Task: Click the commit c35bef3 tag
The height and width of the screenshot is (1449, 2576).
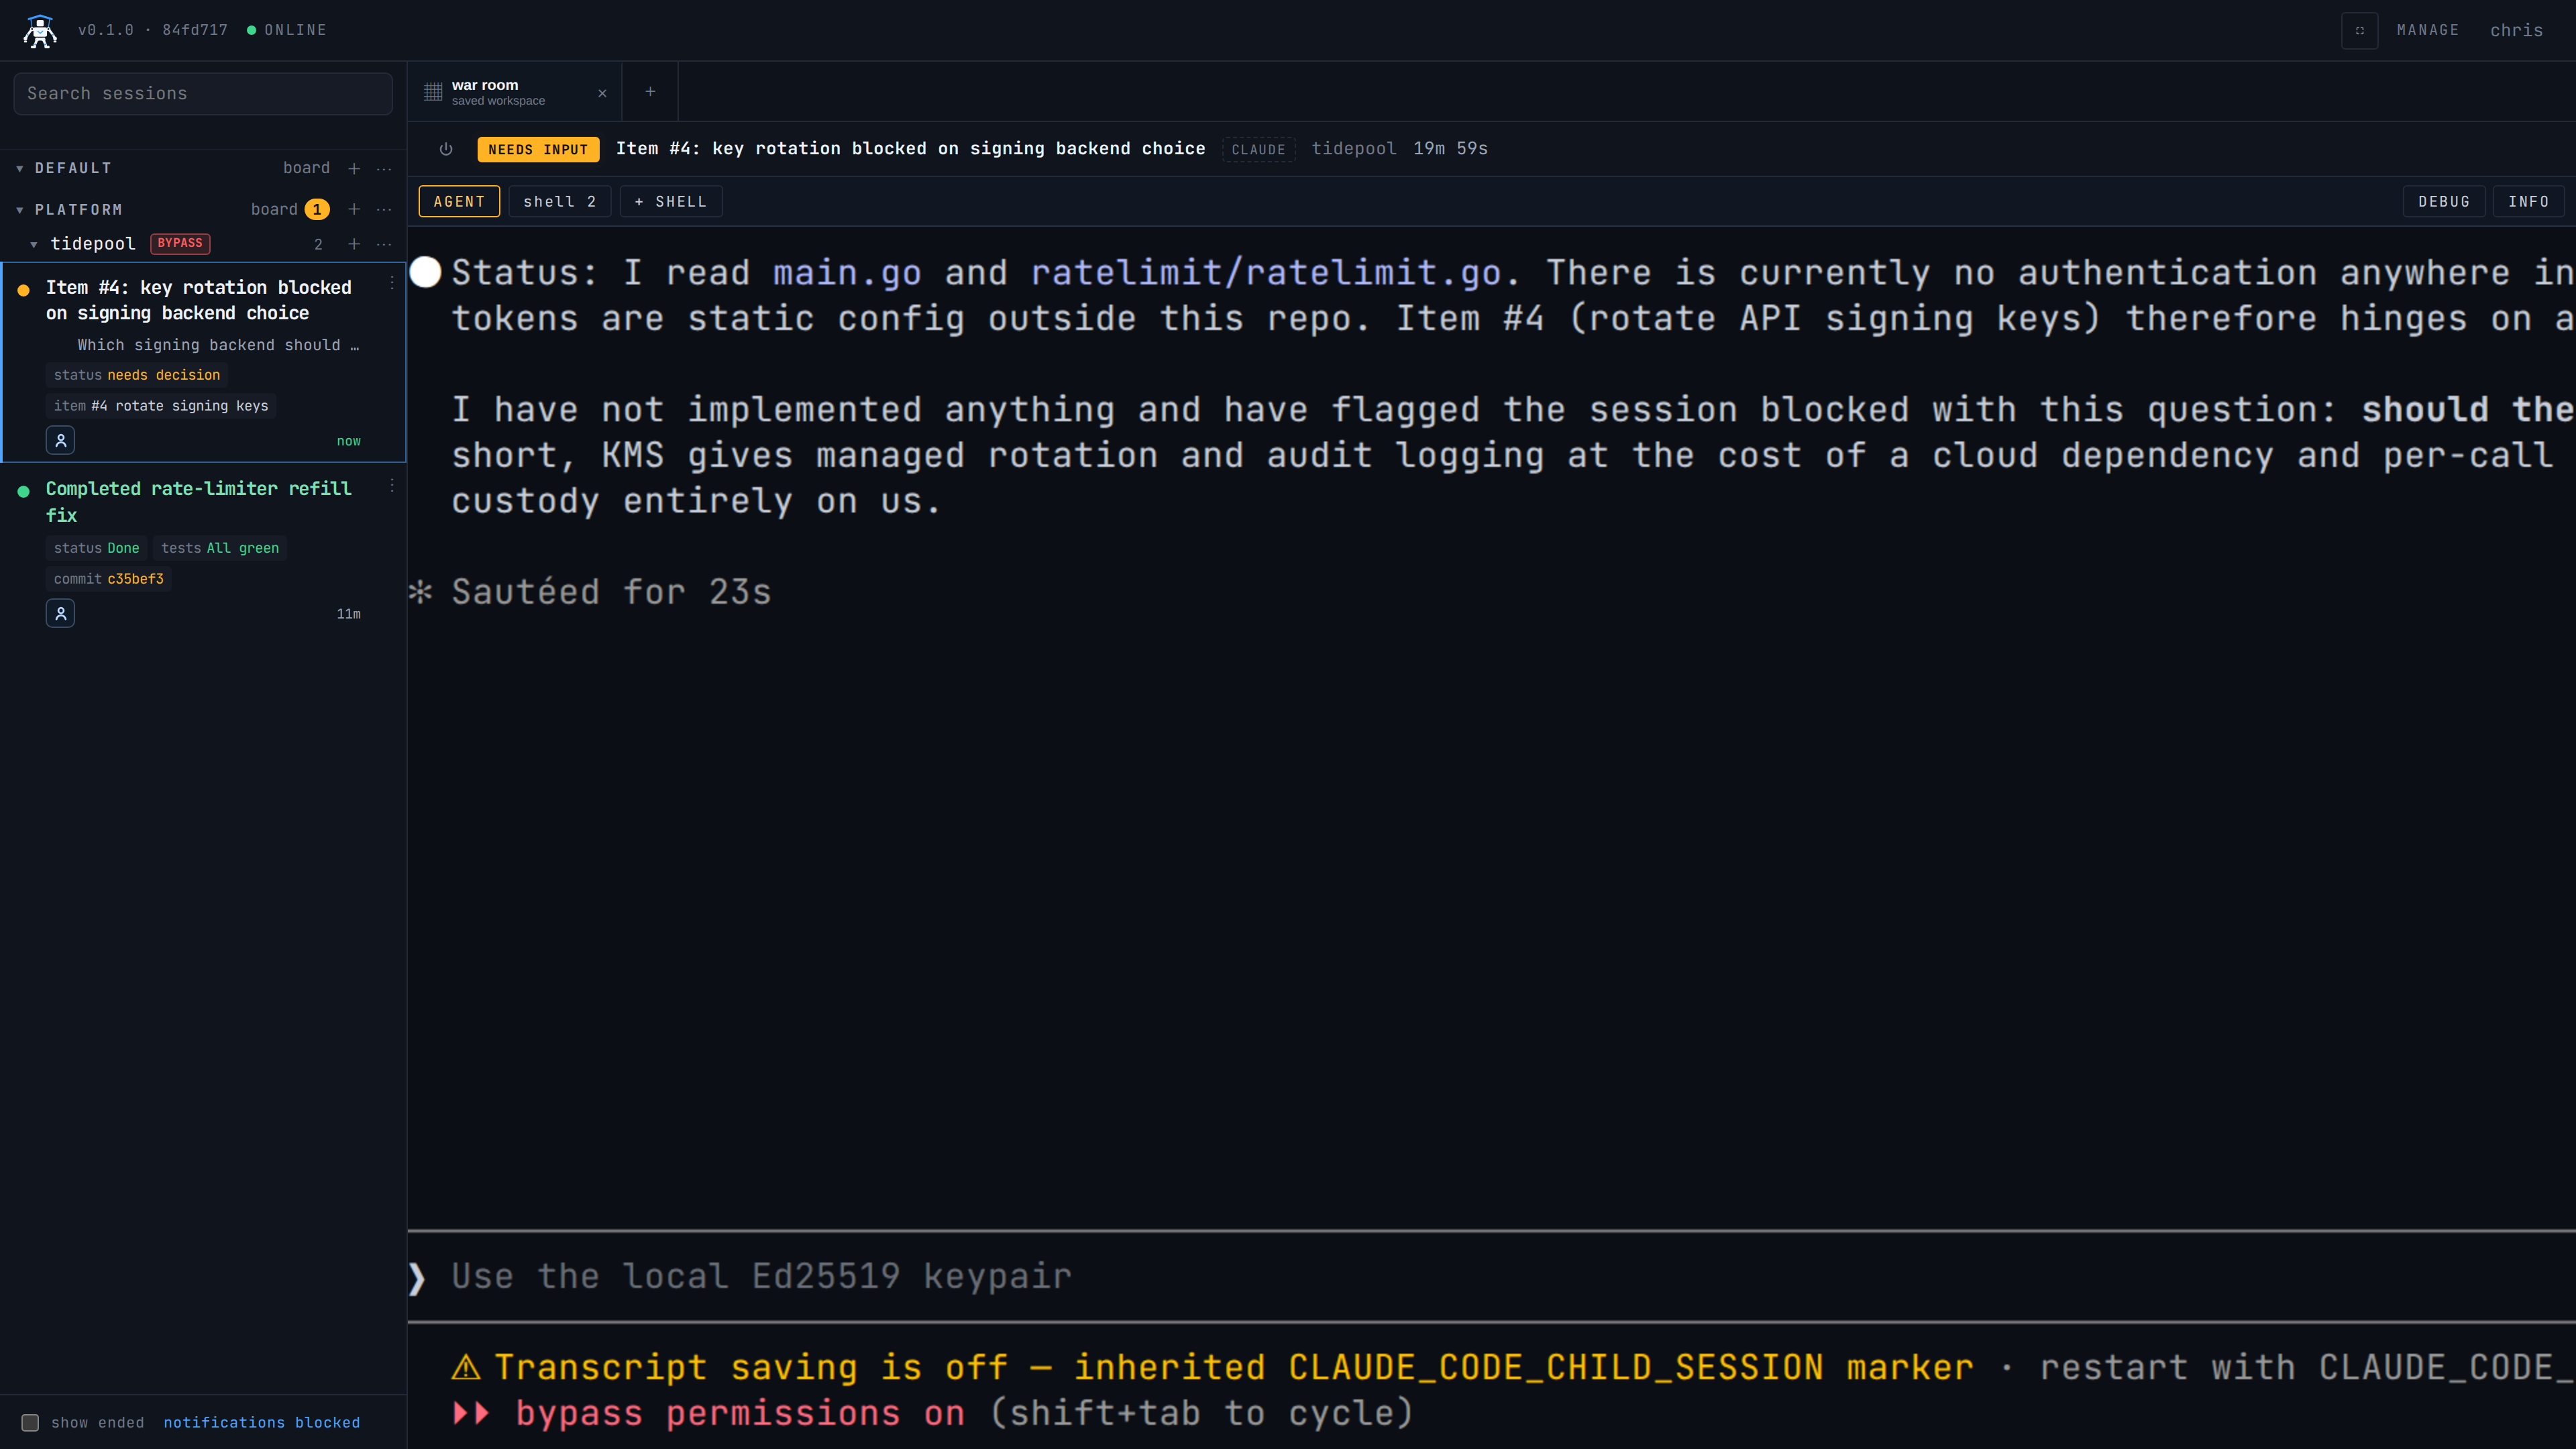Action: (x=109, y=579)
